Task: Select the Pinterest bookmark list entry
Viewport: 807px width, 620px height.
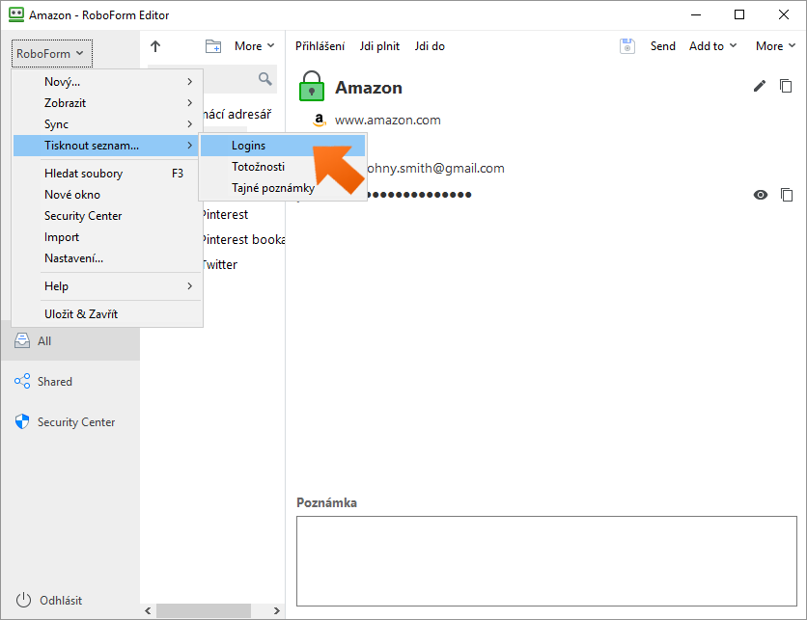Action: [x=242, y=239]
